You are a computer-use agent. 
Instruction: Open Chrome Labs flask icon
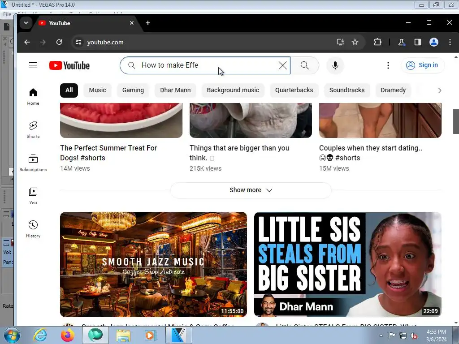(x=401, y=42)
